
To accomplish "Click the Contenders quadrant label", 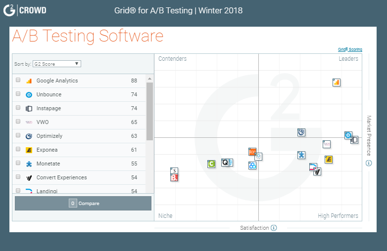I will click(173, 59).
